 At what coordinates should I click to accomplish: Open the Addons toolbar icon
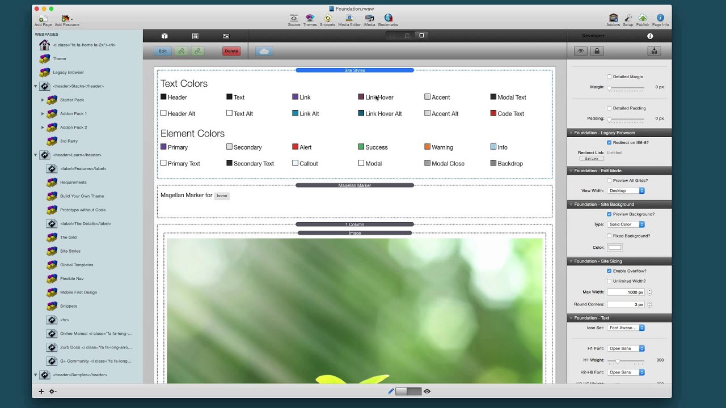click(613, 18)
